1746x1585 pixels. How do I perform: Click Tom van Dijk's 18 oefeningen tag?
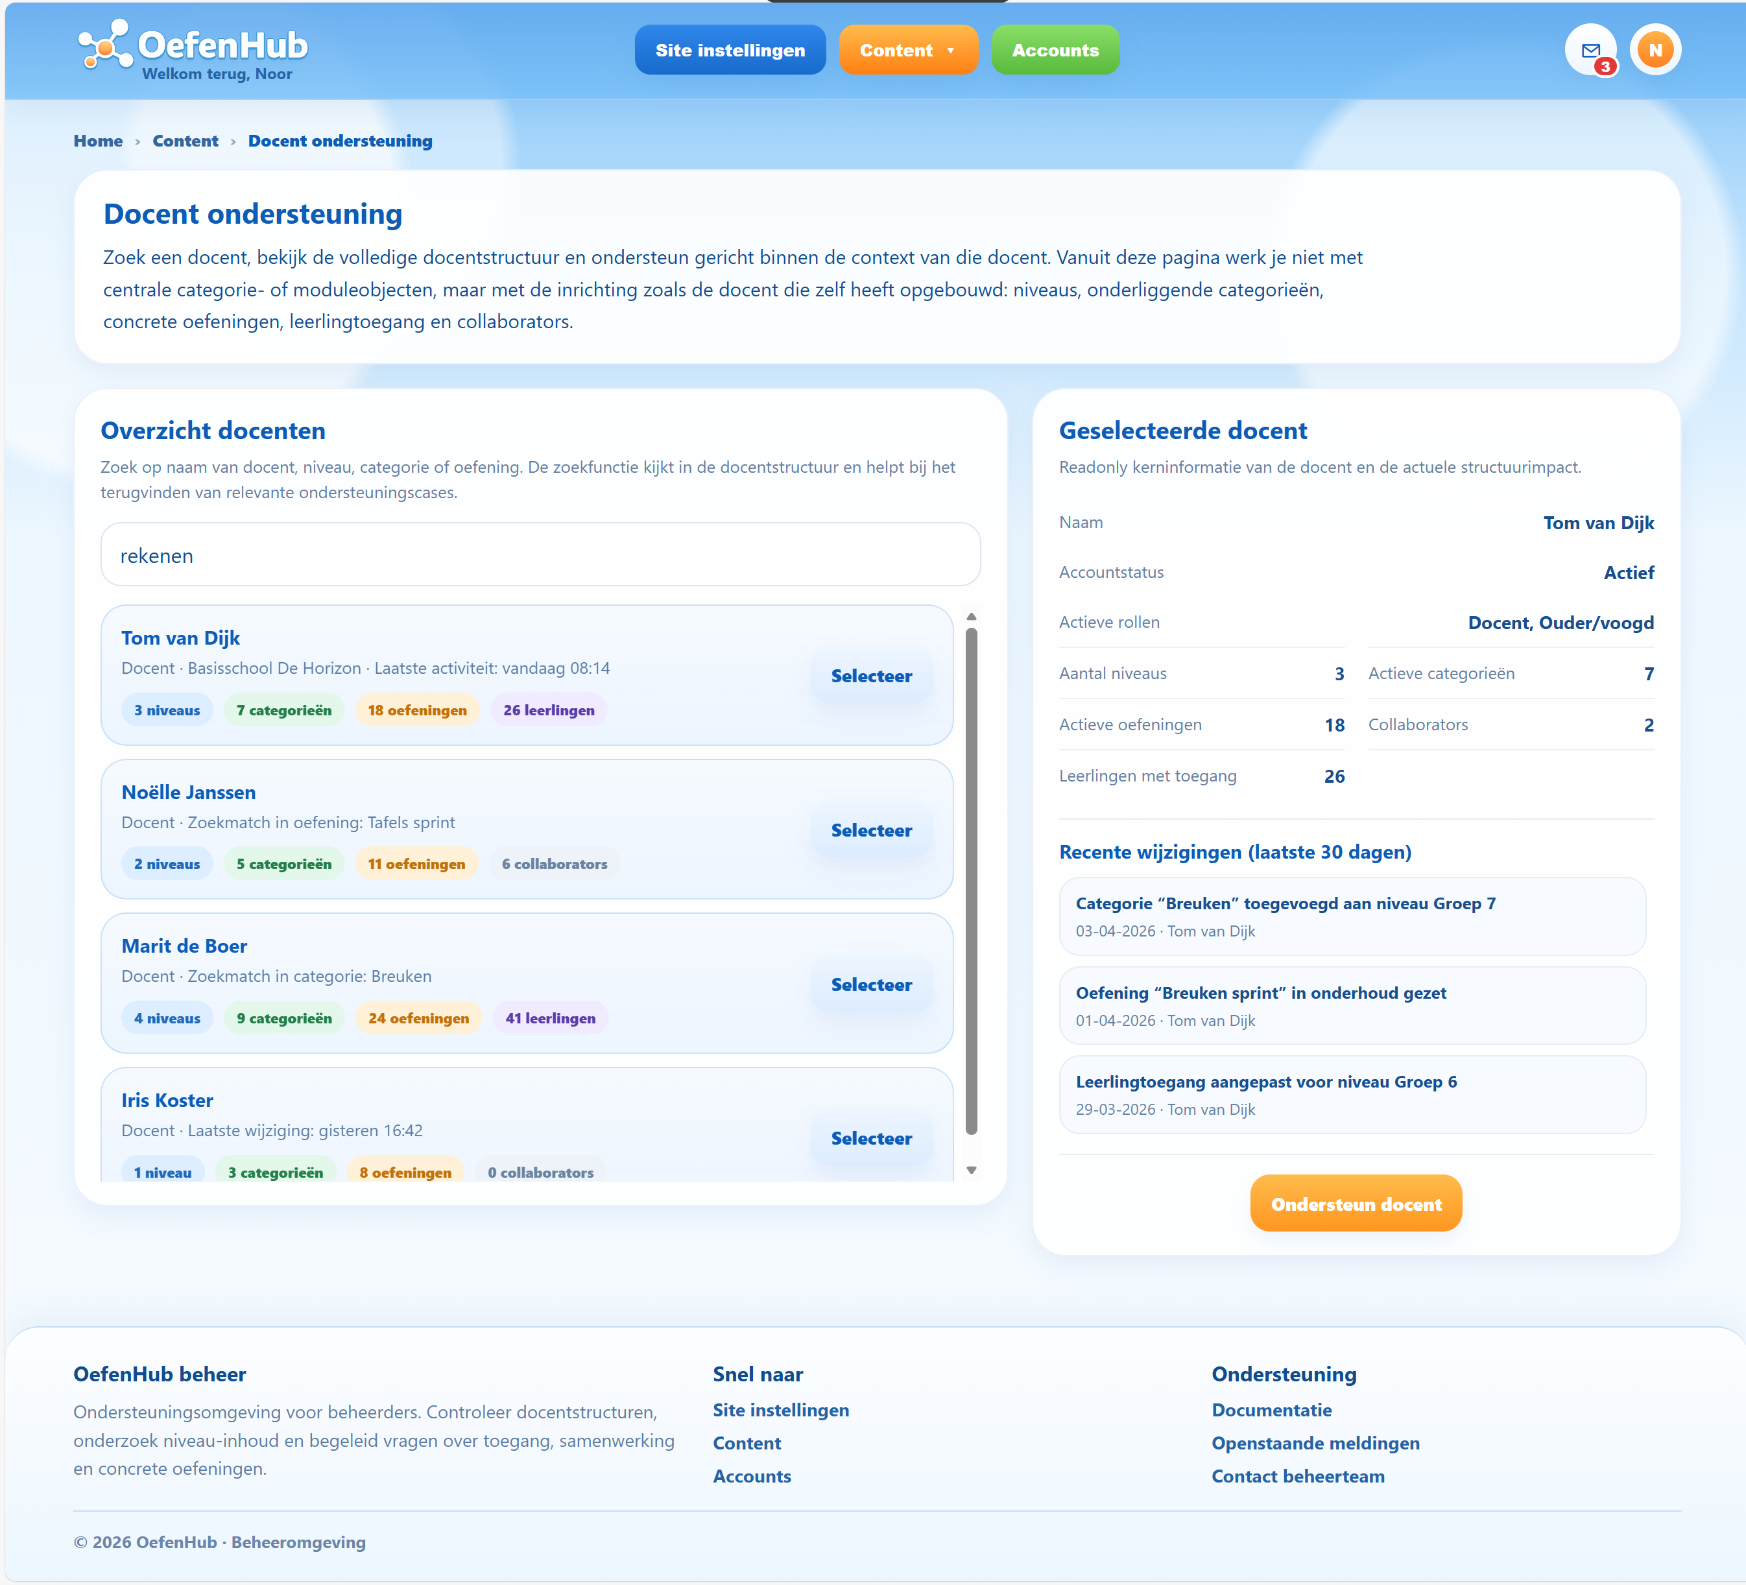[418, 710]
